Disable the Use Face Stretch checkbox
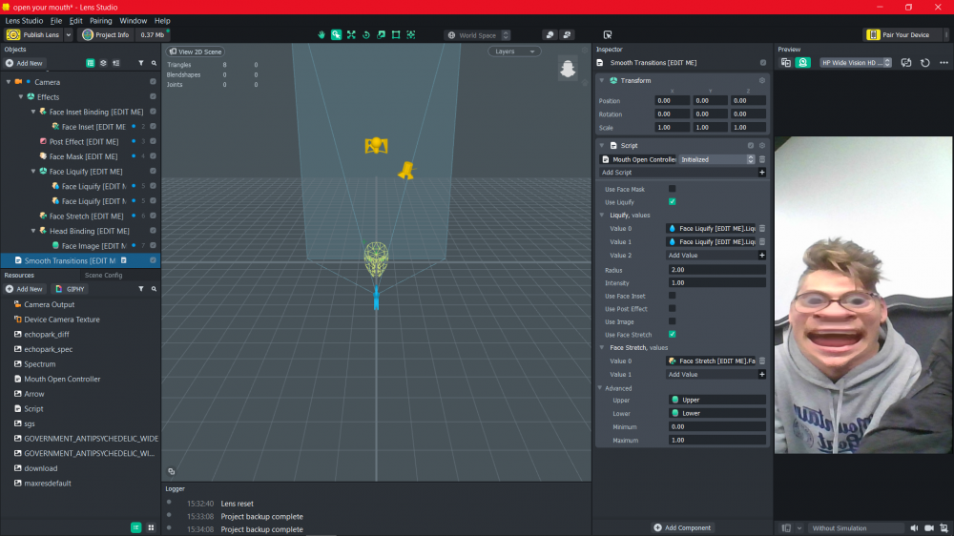954x536 pixels. (x=672, y=335)
